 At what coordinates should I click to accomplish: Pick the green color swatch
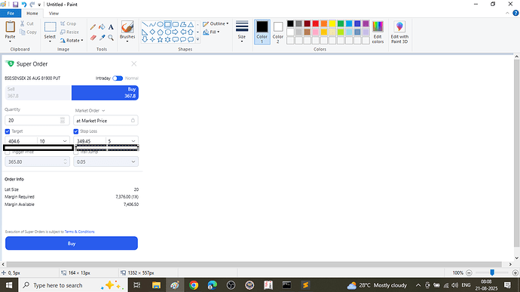341,23
